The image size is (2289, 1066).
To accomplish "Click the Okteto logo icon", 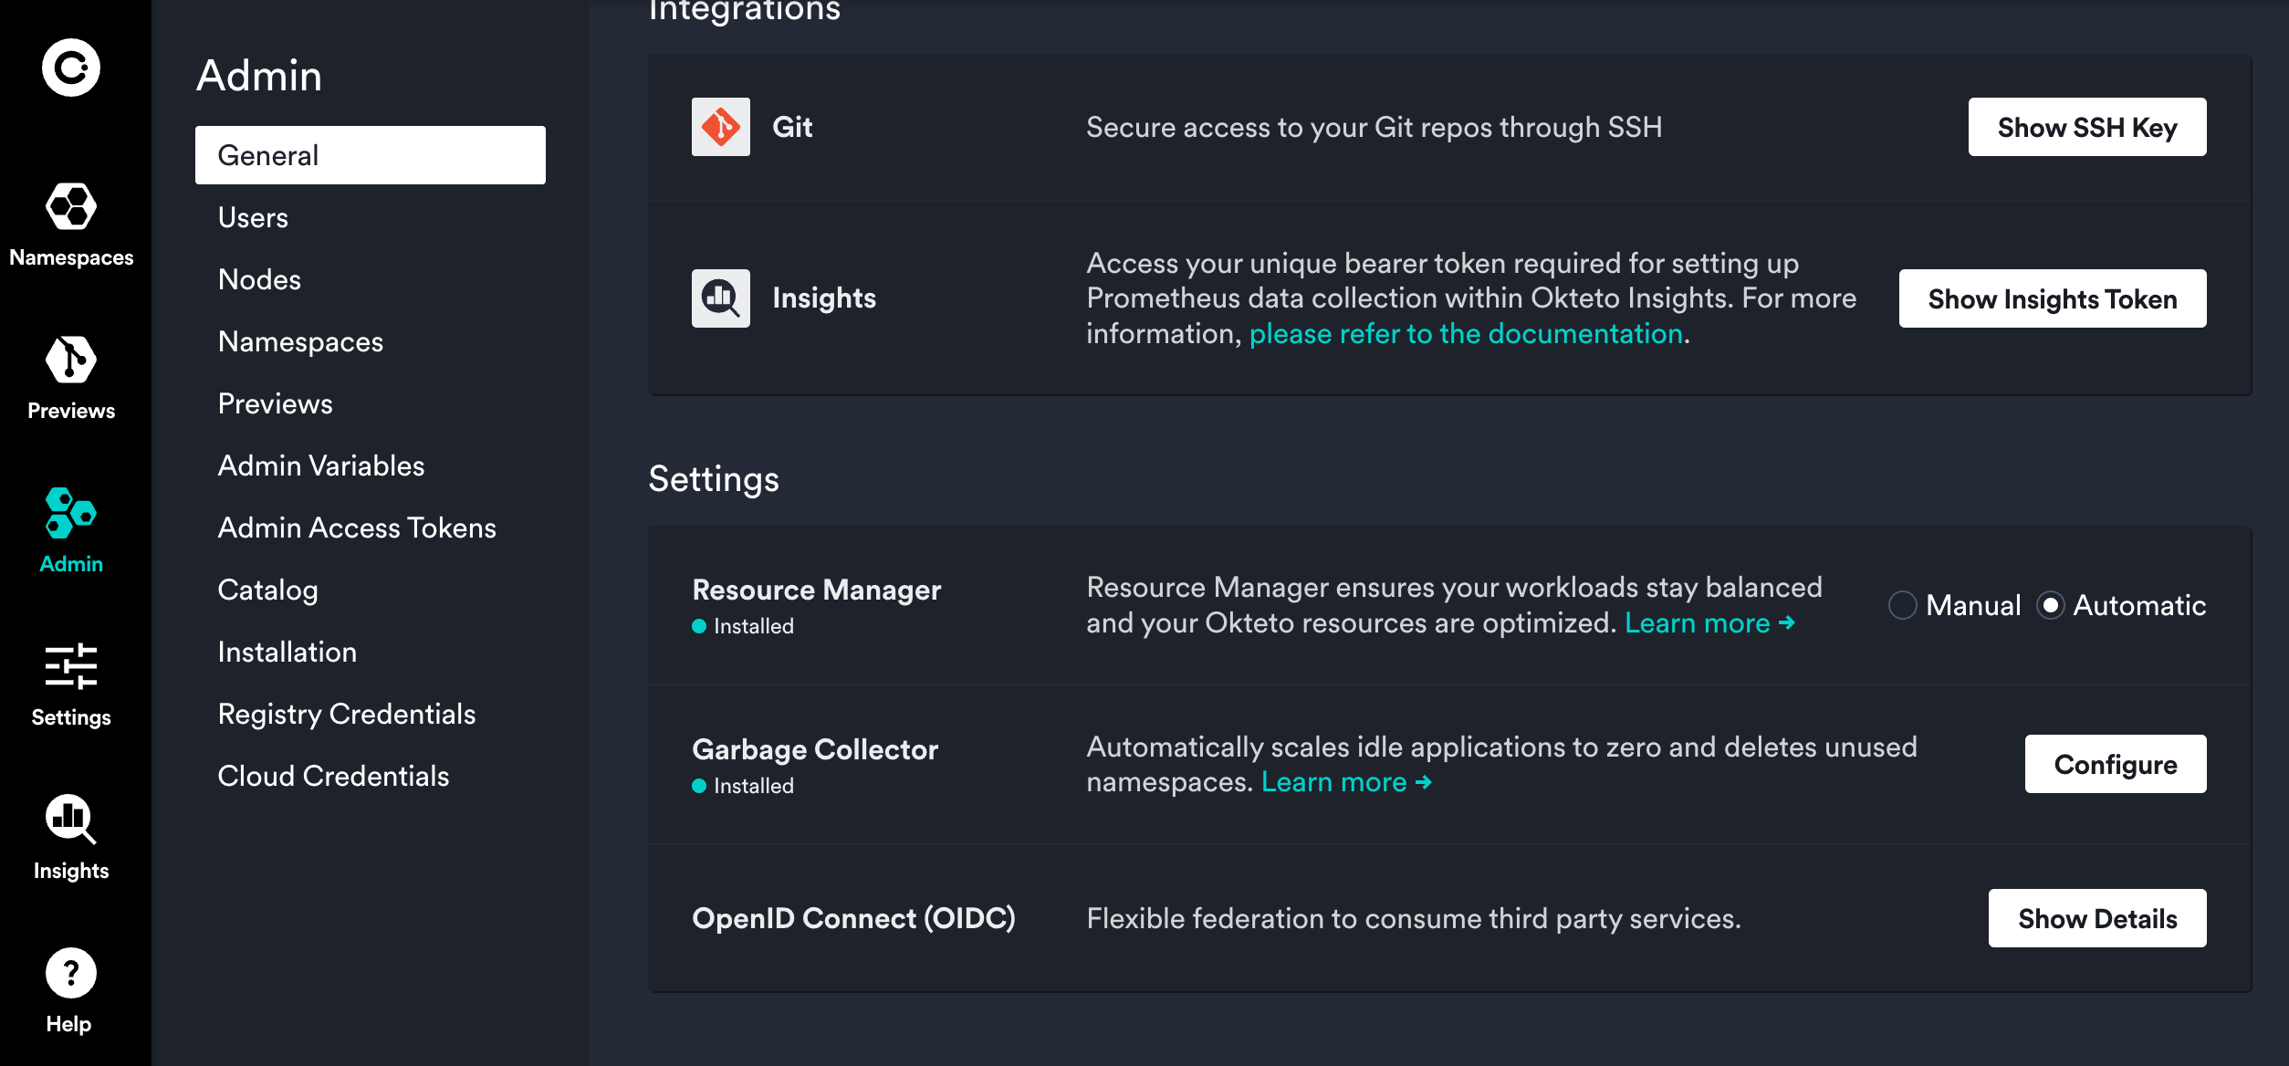I will coord(71,67).
